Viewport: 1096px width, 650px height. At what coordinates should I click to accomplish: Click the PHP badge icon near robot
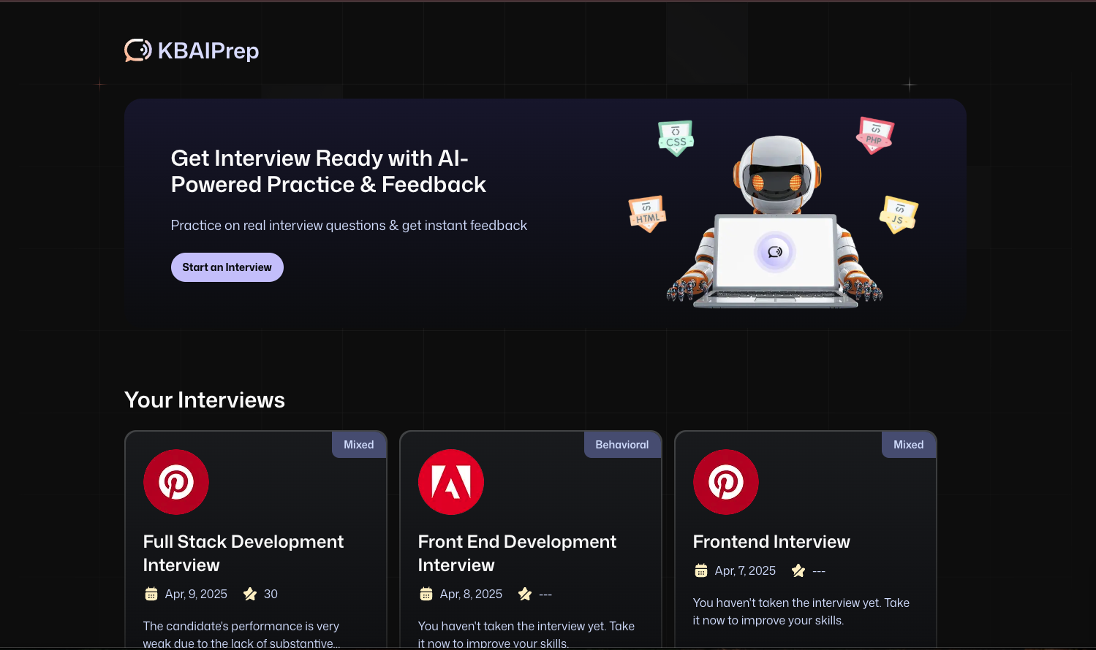coord(874,135)
